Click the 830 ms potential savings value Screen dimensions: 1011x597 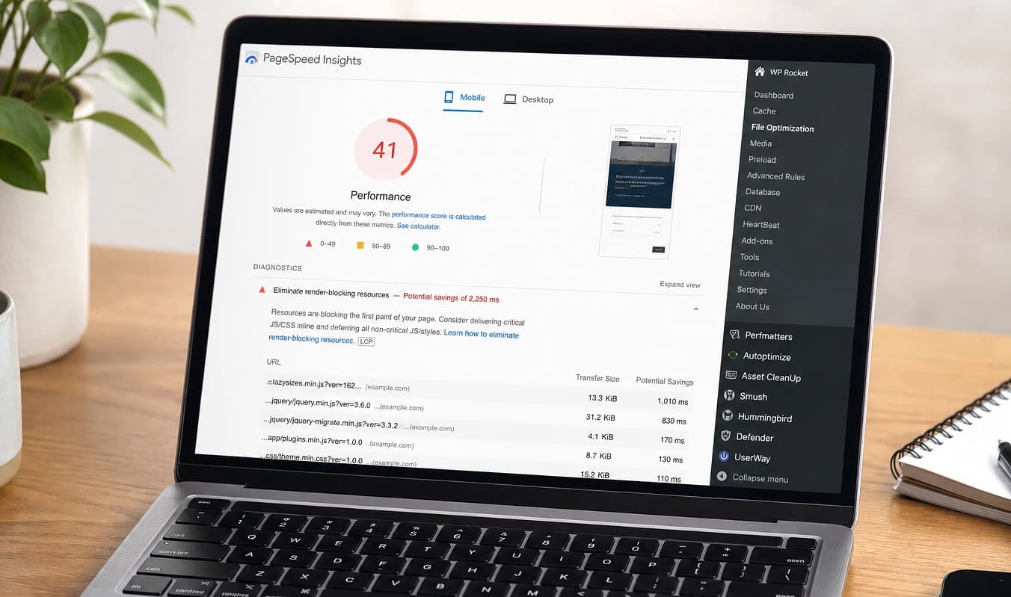click(674, 421)
